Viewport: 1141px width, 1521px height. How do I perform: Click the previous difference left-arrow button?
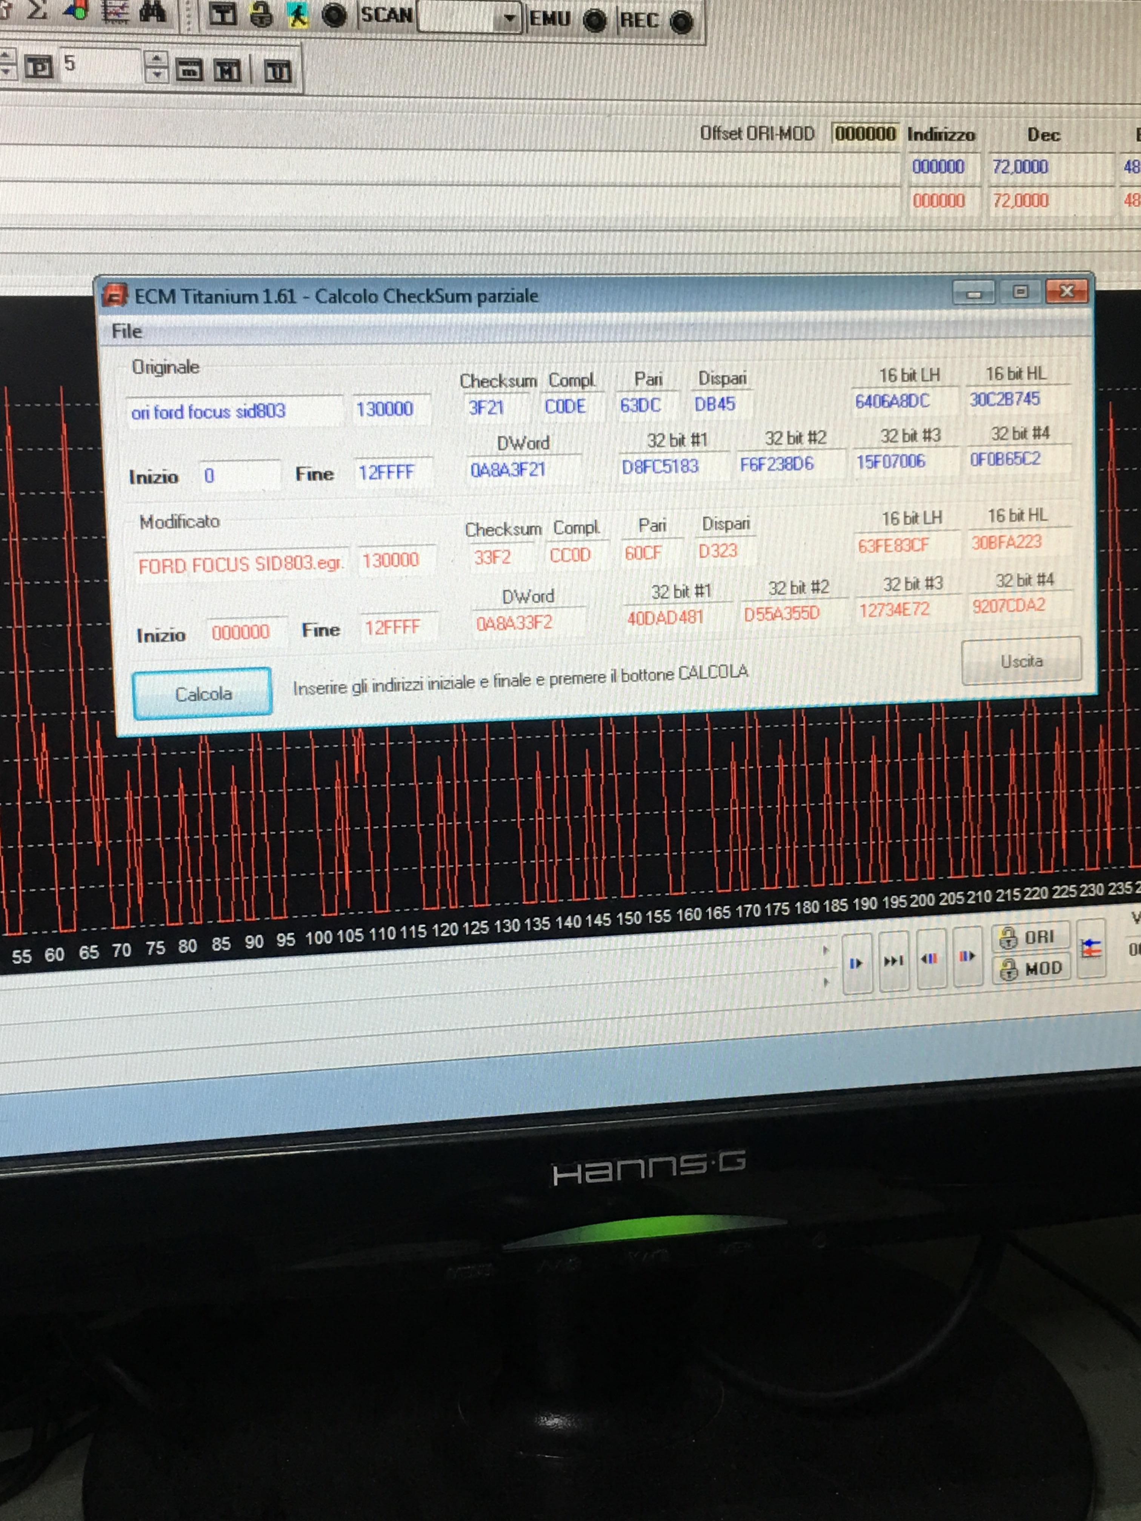tap(930, 958)
